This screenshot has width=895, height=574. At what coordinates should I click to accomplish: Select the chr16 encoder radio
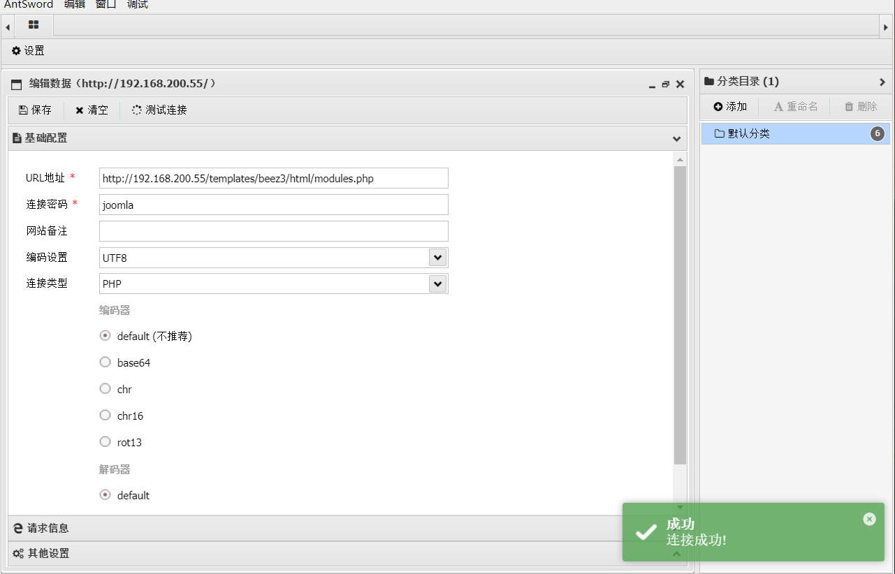[105, 415]
